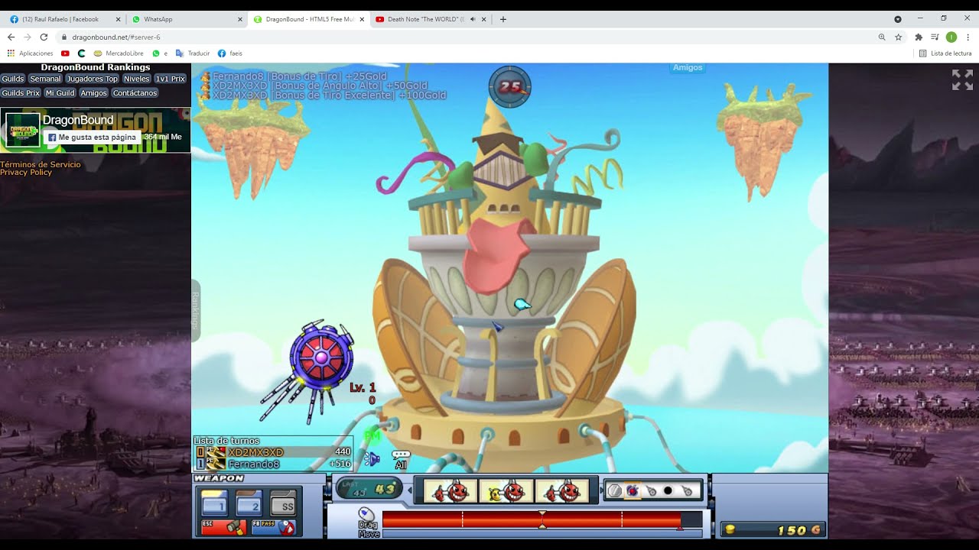979x550 pixels.
Task: Pick the third item slot in the item bar
Action: 562,491
